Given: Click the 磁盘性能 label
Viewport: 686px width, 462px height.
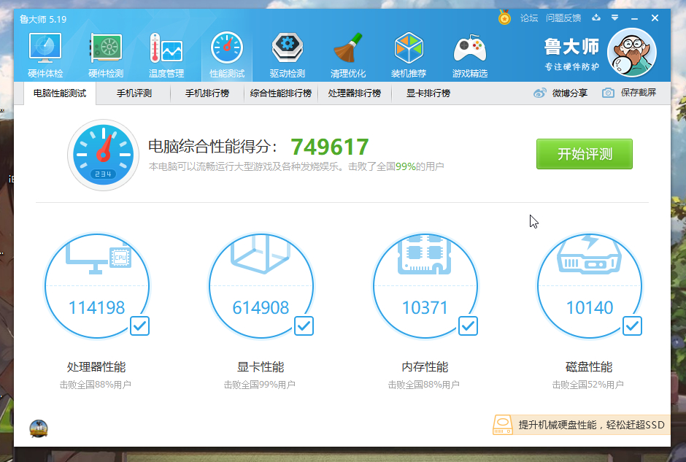Looking at the screenshot, I should 589,366.
